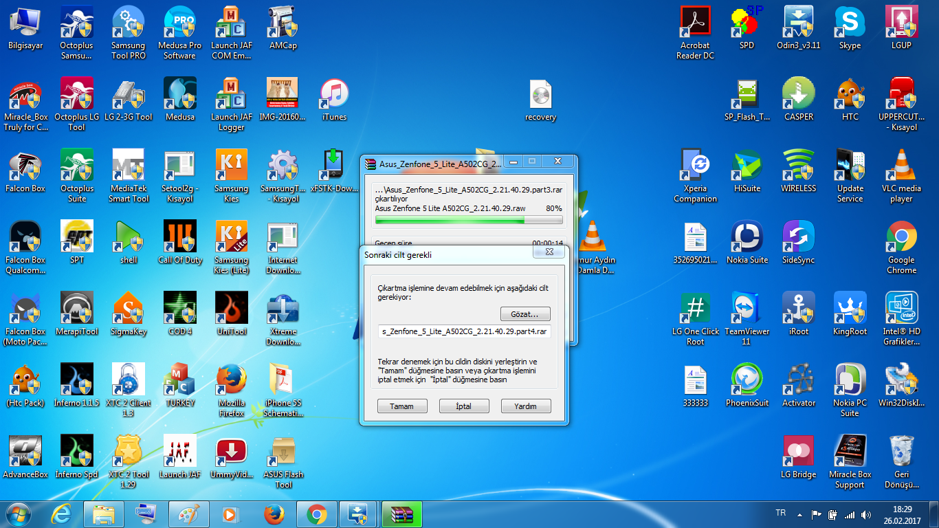
Task: Open xFSTK-Downloader shortcut
Action: [x=335, y=171]
